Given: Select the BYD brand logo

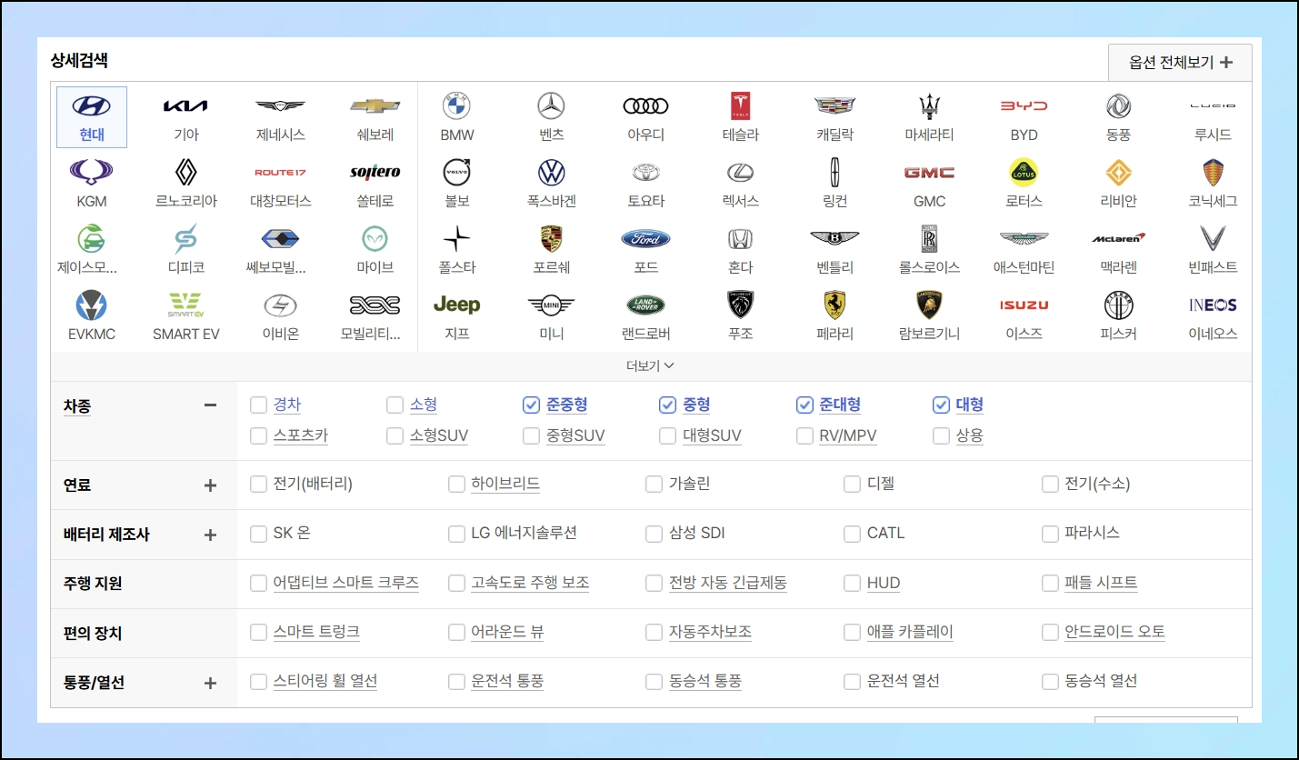Looking at the screenshot, I should point(1024,106).
